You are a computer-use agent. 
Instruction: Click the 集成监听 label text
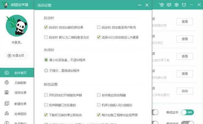tap(172, 112)
